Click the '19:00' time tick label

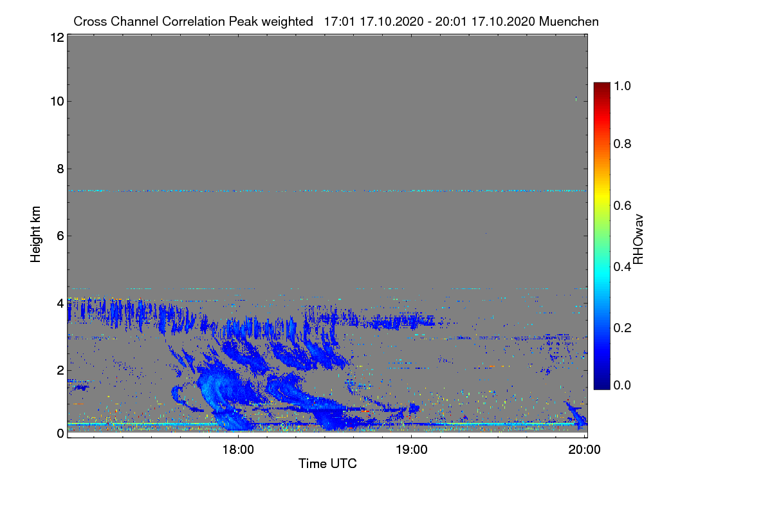coord(412,450)
